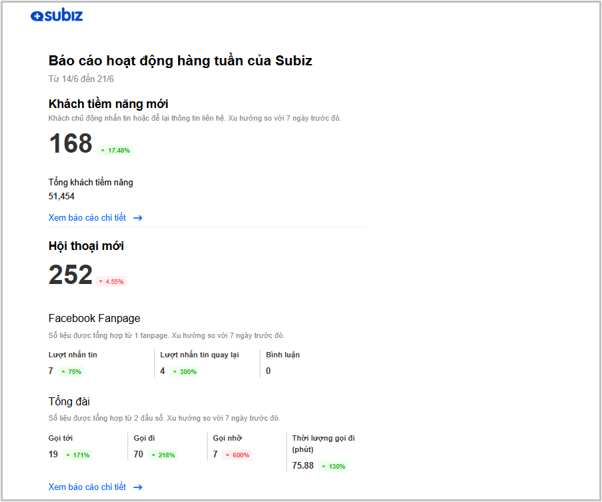Viewport: 602px width, 502px height.
Task: Click the 171% badge under Gọi tới
Action: tap(77, 455)
